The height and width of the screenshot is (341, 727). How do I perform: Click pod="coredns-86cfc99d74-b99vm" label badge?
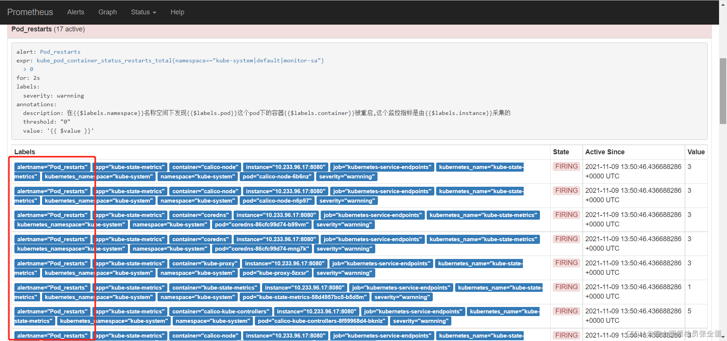coord(262,225)
